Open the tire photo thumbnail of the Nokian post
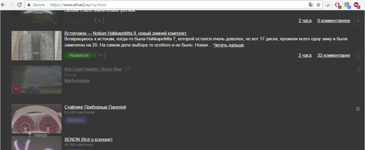 pyautogui.click(x=37, y=46)
